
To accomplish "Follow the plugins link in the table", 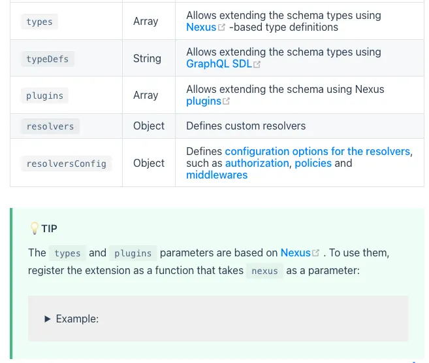I will [204, 101].
